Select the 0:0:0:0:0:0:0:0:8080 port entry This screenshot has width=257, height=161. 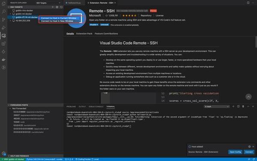[31, 129]
